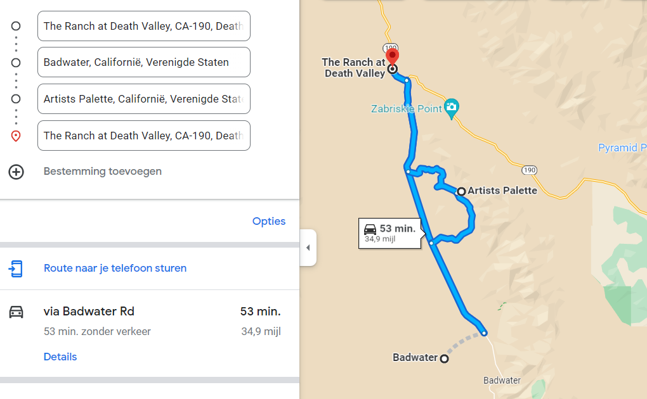Select the via Badwater Rd route
The height and width of the screenshot is (399, 647).
coord(89,312)
